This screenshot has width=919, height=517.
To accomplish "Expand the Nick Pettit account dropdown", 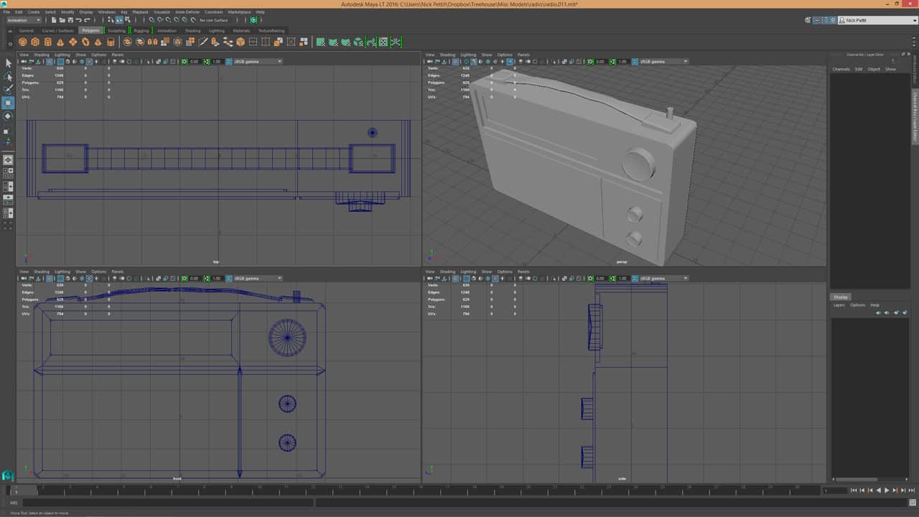I will point(877,21).
